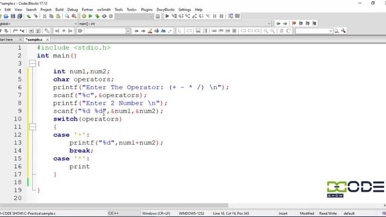Click the Run to cursor debug icon
Viewport: 386px width, 217px height.
[x=174, y=16]
